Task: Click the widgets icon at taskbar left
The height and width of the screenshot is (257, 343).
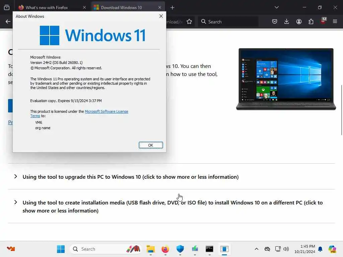Action: [x=11, y=249]
